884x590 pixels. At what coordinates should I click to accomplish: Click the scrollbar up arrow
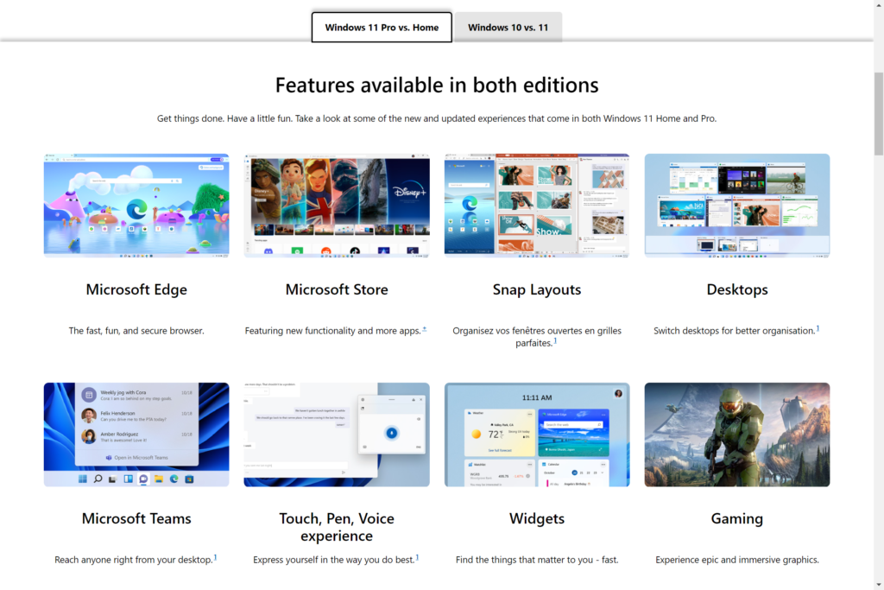(878, 5)
